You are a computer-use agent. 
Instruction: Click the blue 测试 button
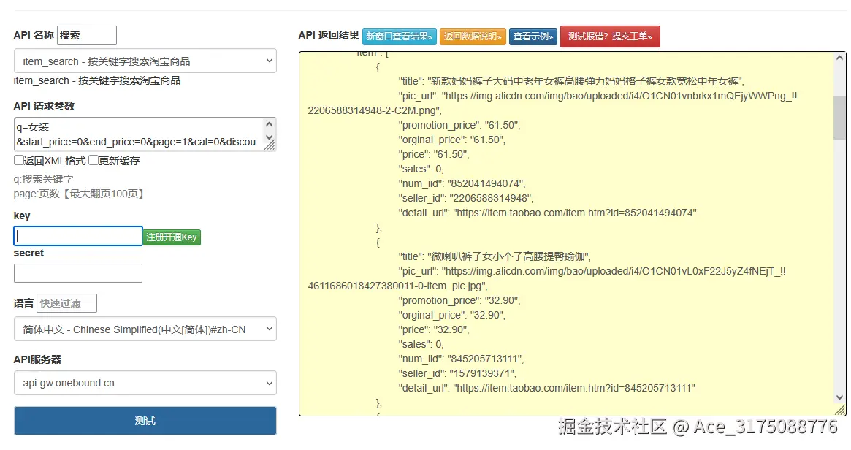(x=145, y=421)
